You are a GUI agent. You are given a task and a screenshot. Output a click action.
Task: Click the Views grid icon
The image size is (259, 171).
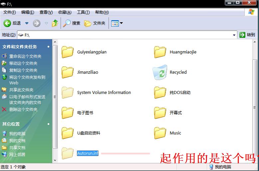point(115,23)
